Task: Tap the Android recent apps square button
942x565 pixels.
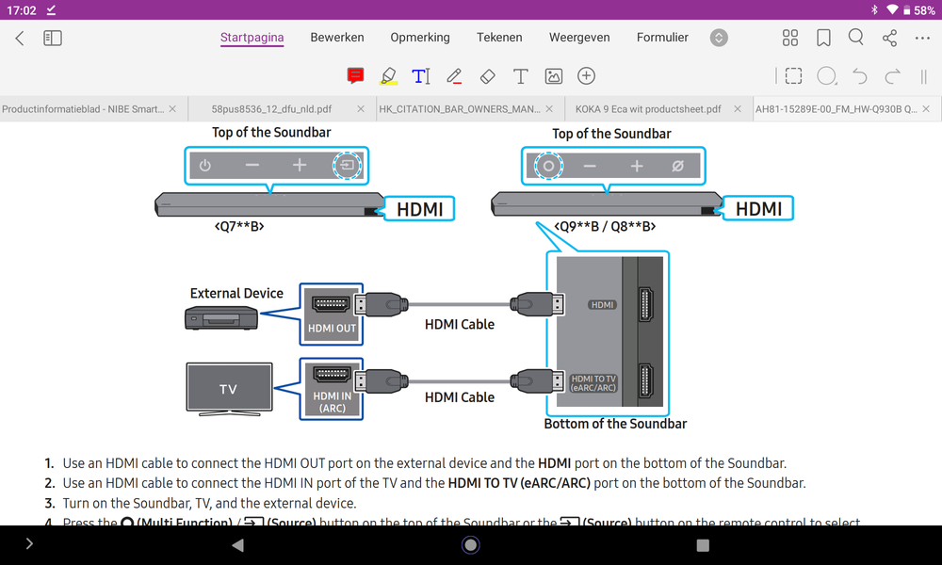Action: 703,544
